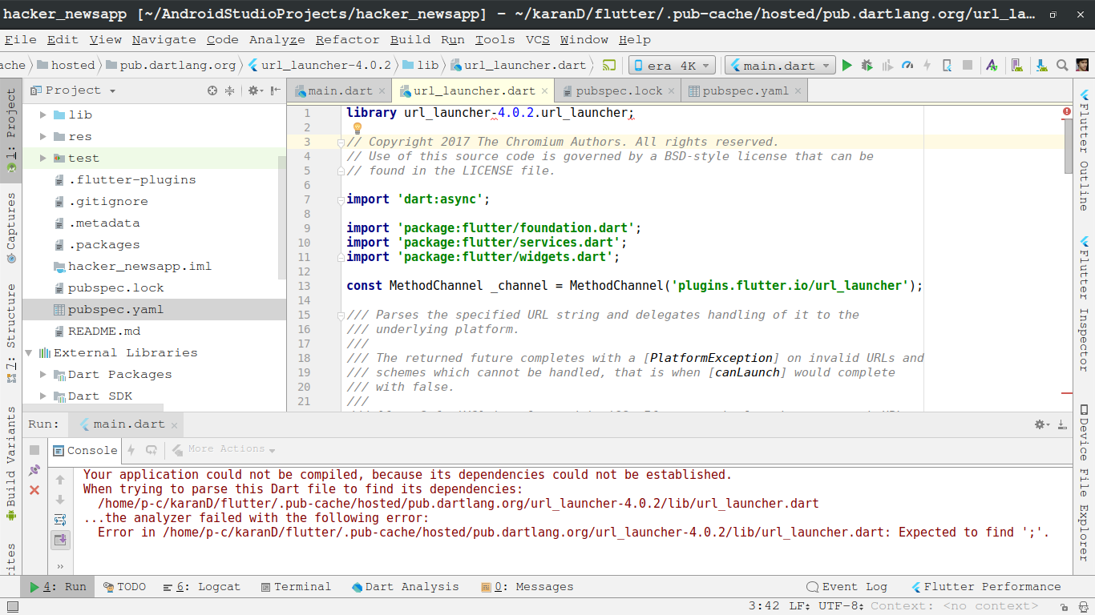
Task: Expand the test folder in Project tree
Action: [42, 158]
